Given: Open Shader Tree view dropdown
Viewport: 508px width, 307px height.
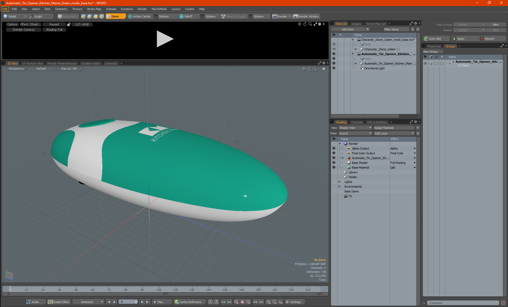Looking at the screenshot, I should (x=356, y=128).
